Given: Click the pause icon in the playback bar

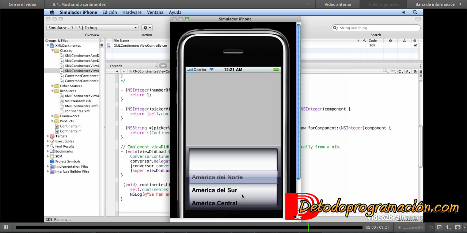Looking at the screenshot, I should coord(5,227).
